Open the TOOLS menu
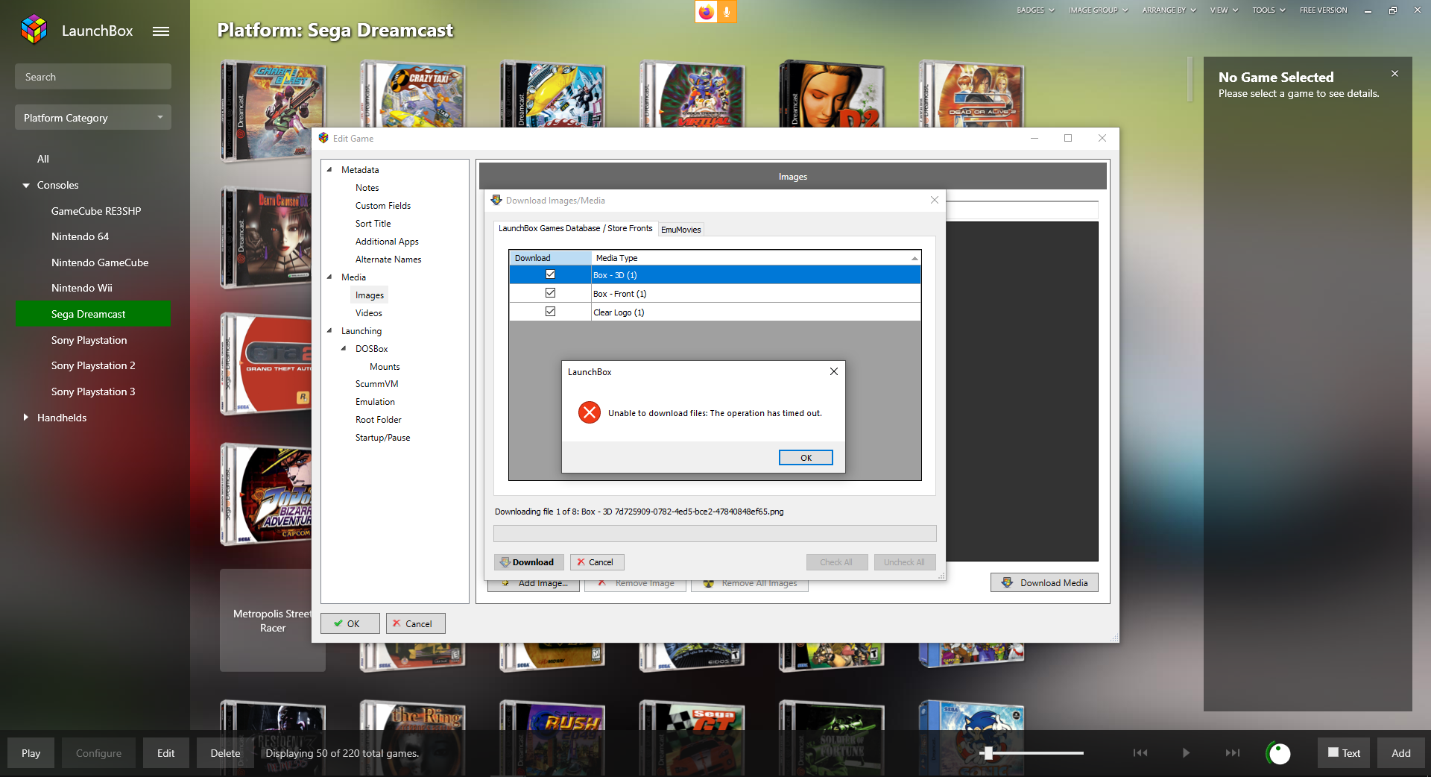This screenshot has height=777, width=1431. click(1269, 10)
